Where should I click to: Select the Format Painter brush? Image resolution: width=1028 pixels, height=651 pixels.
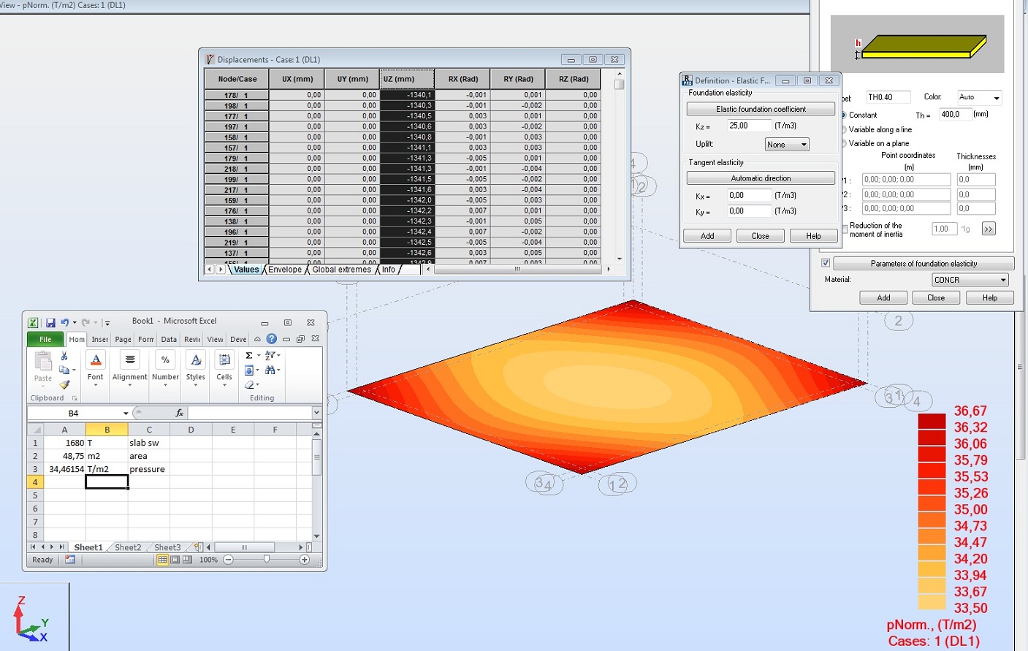pyautogui.click(x=64, y=384)
